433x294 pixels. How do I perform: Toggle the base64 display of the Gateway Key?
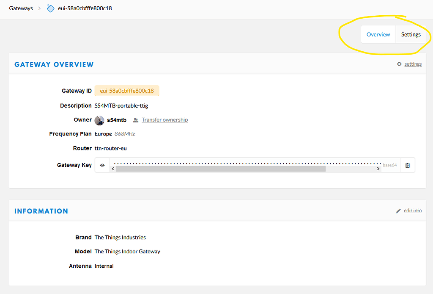click(389, 165)
